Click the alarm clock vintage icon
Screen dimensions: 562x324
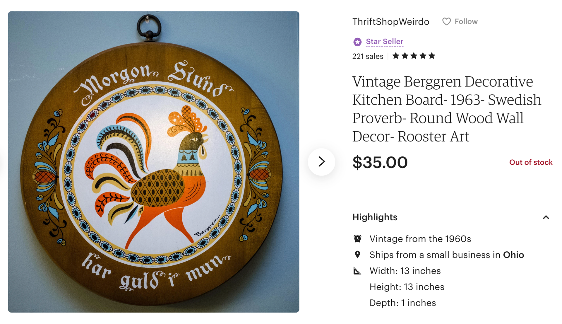tap(357, 239)
